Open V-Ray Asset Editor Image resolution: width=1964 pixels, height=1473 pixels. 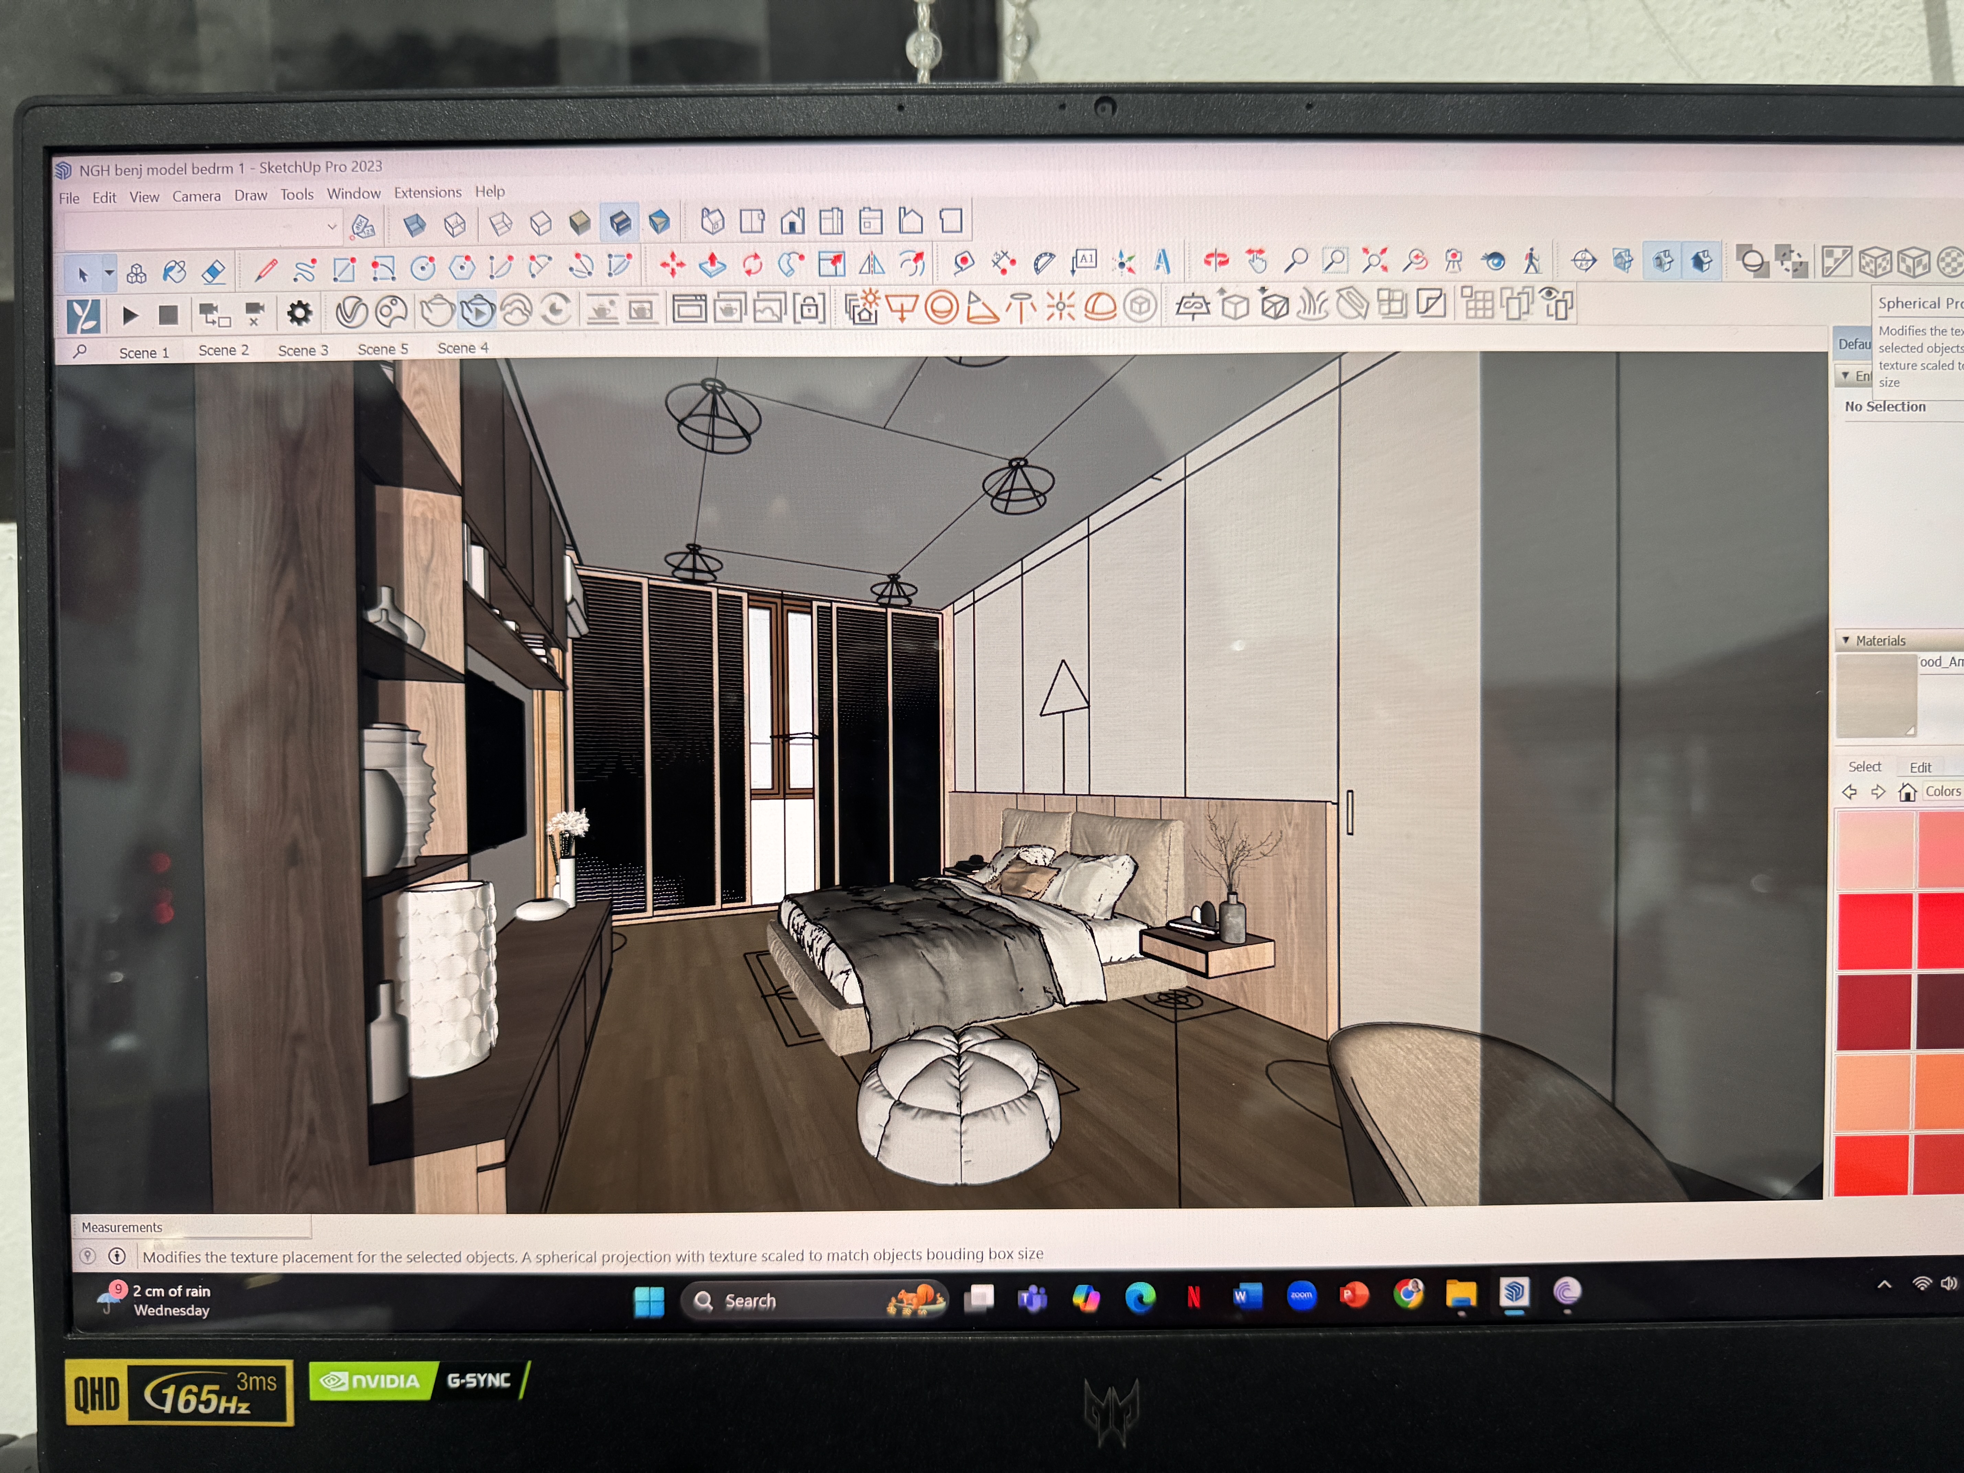[x=352, y=312]
